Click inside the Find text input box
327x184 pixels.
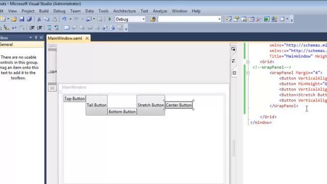(x=188, y=19)
